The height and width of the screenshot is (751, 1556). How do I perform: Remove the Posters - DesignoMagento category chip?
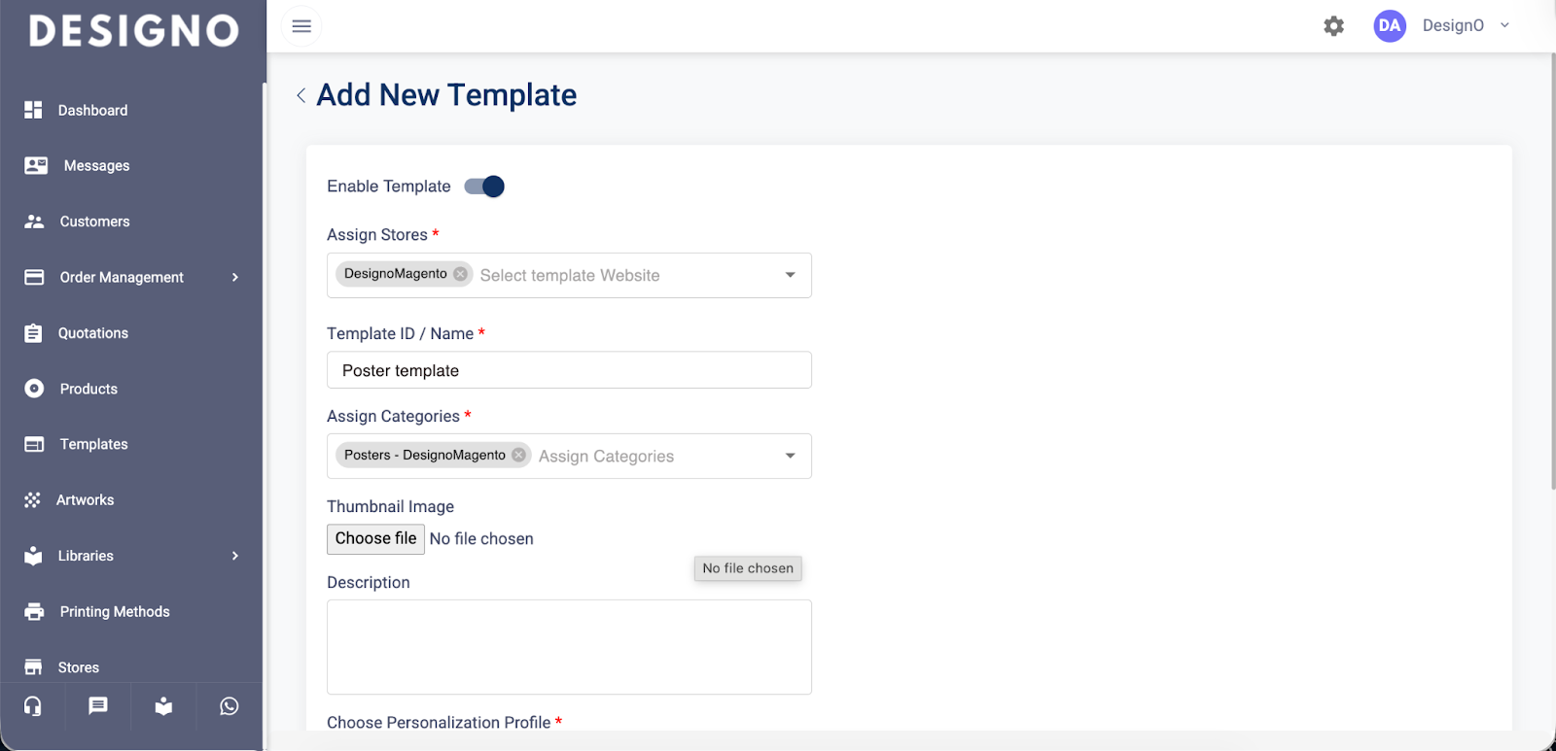pyautogui.click(x=518, y=455)
